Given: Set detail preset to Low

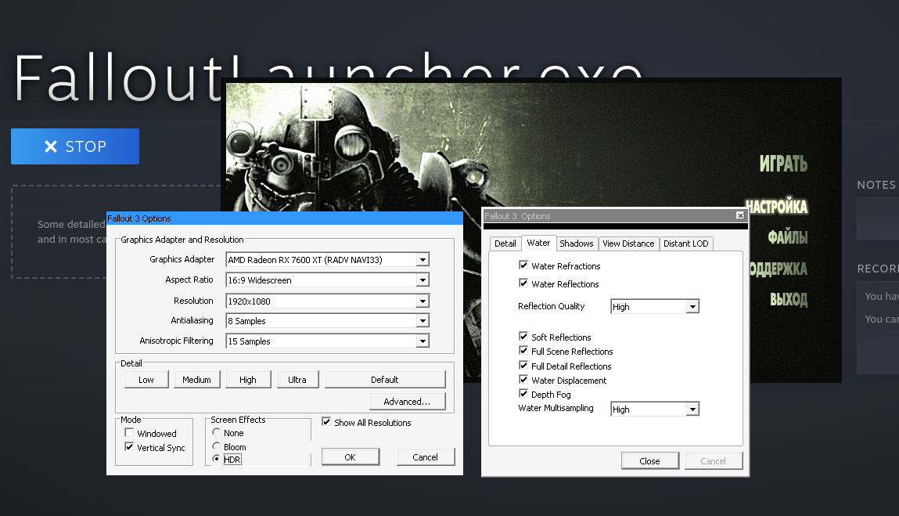Looking at the screenshot, I should tap(146, 380).
